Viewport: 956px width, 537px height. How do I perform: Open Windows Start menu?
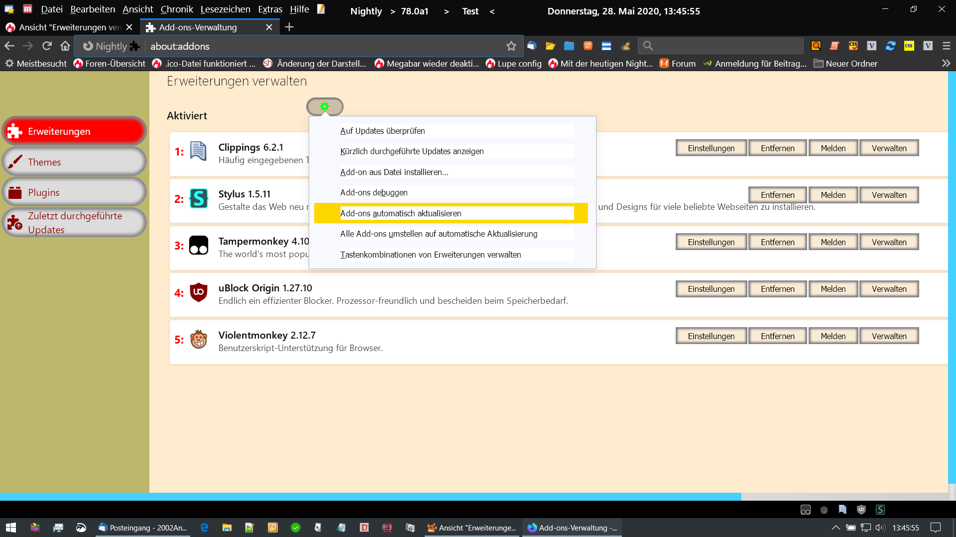pyautogui.click(x=11, y=528)
